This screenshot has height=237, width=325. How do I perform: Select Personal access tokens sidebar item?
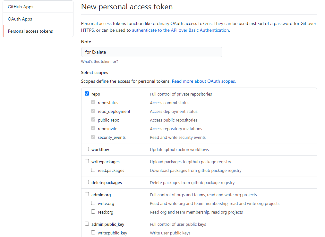pos(30,31)
